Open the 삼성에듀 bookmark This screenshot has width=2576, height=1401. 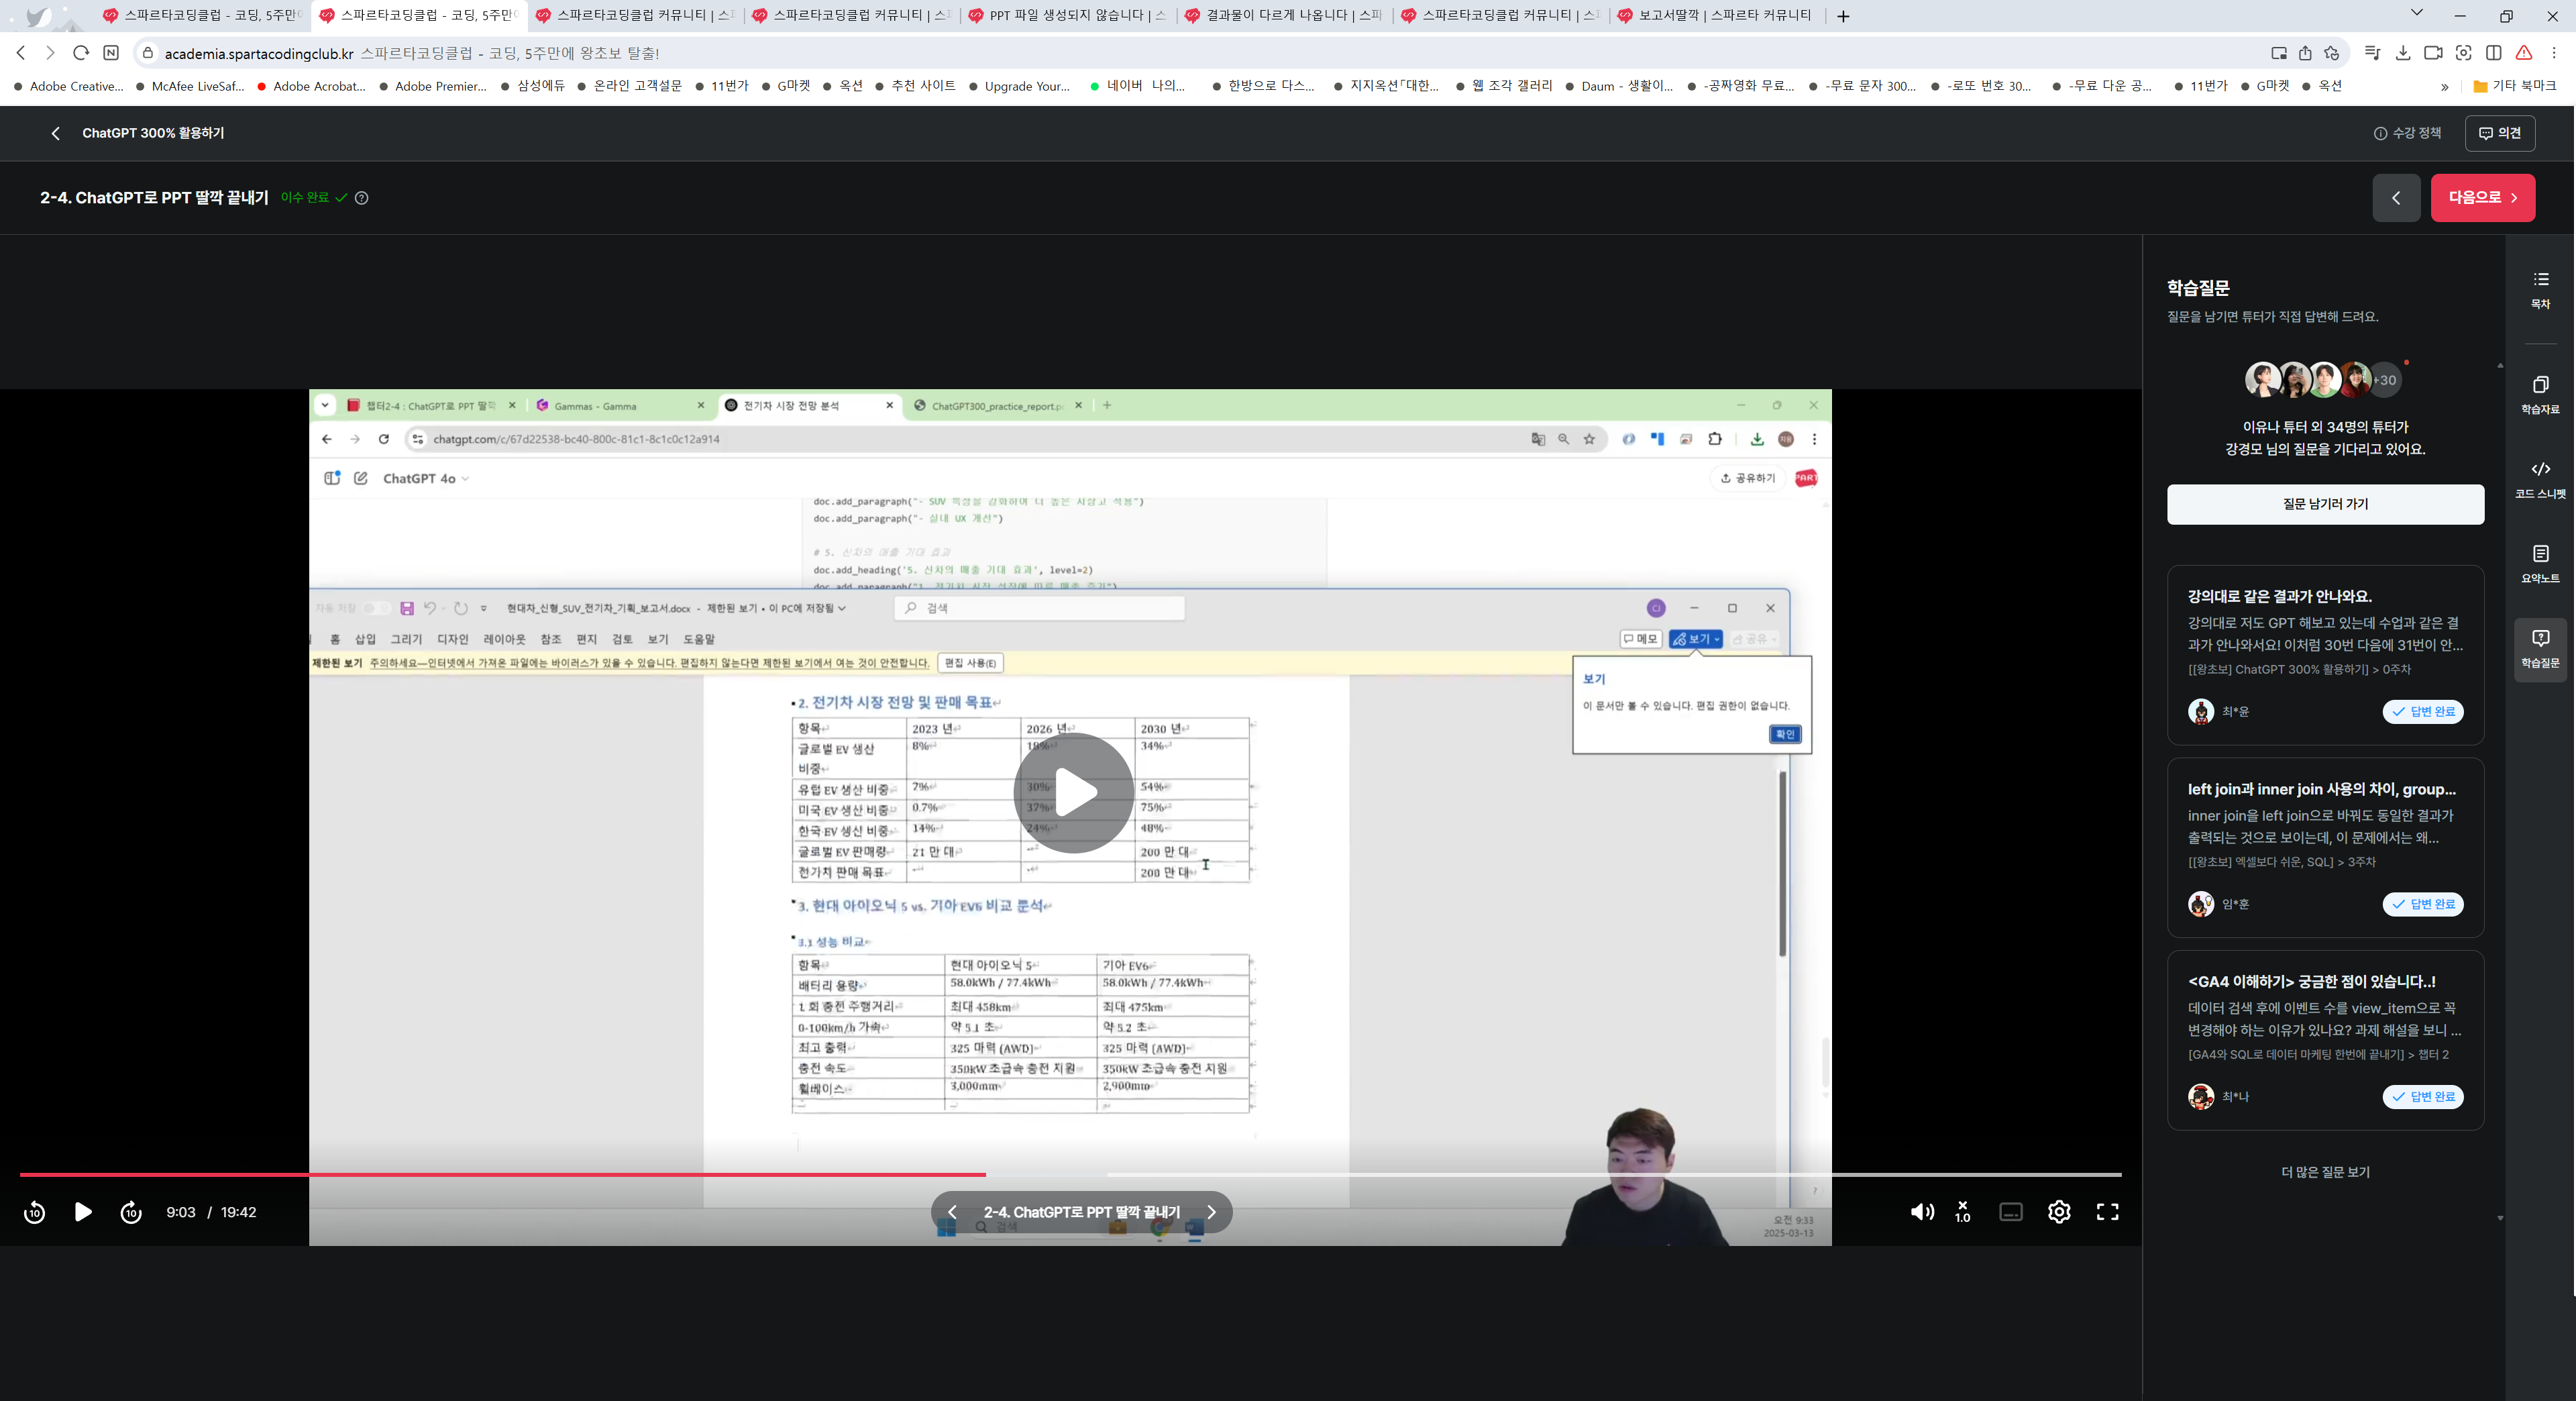(x=533, y=87)
